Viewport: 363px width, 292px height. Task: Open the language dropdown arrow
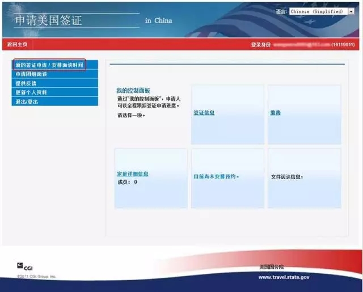click(351, 11)
